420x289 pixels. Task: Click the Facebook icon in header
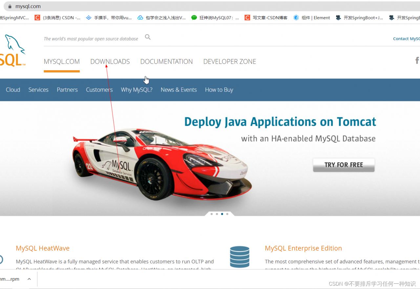pos(417,60)
